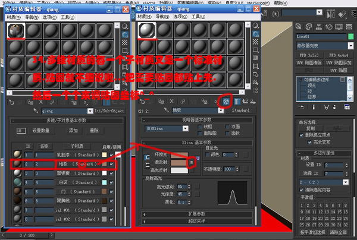This screenshot has width=357, height=240.
Task: Uncheck 完全交互 checkbox
Action: pyautogui.click(x=309, y=142)
